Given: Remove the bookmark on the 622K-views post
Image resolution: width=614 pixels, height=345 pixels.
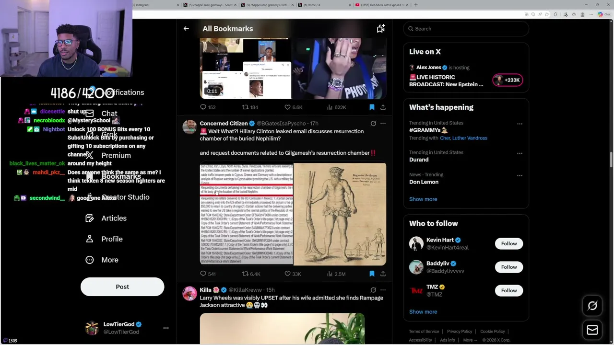Looking at the screenshot, I should (372, 107).
